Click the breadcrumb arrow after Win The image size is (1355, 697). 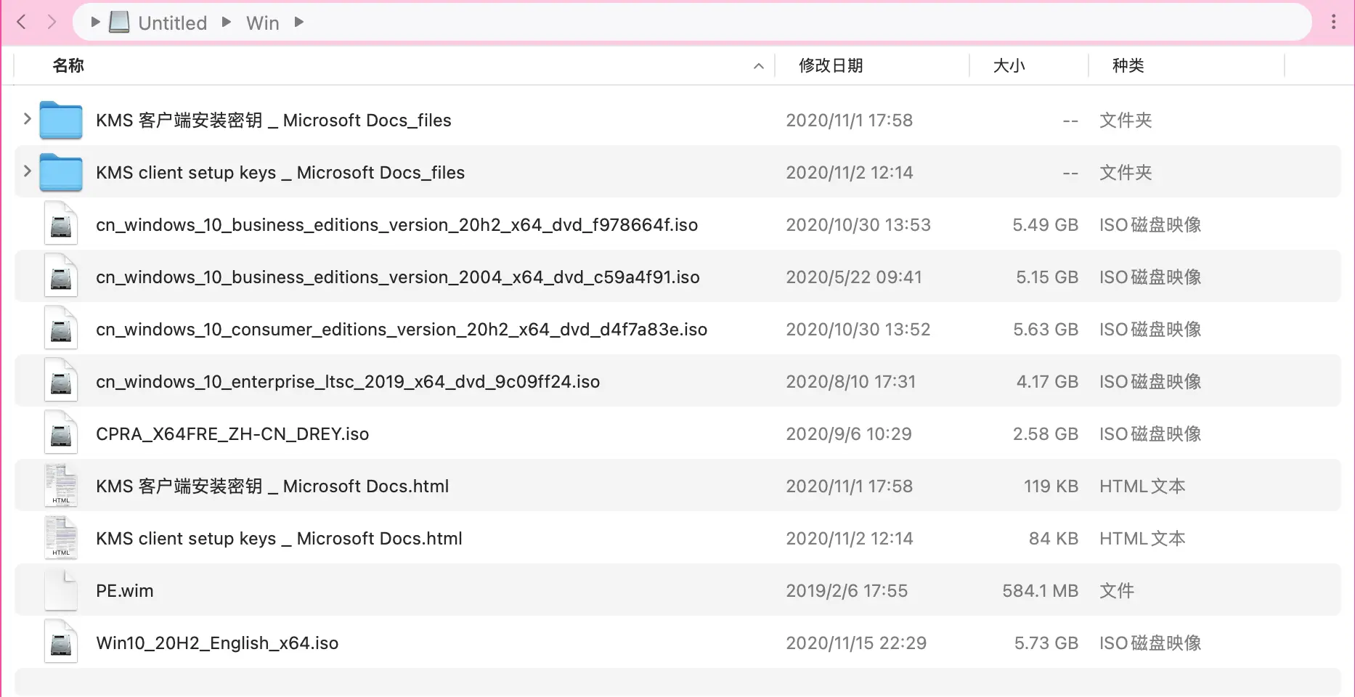click(299, 23)
